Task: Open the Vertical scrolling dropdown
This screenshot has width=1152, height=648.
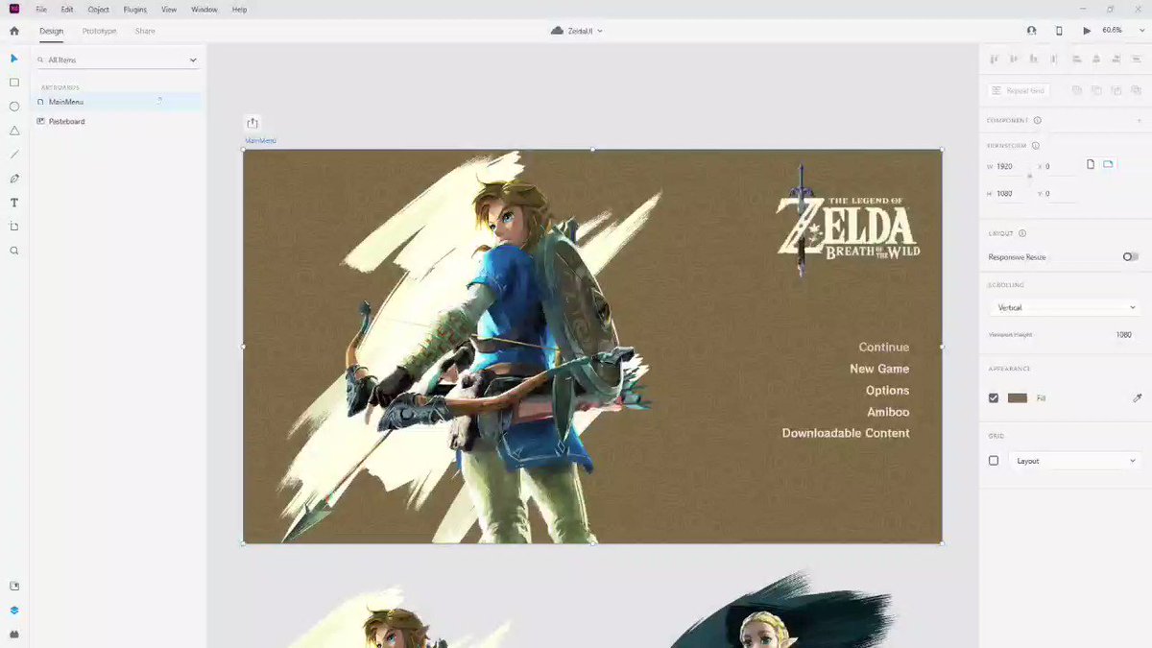Action: click(x=1066, y=307)
